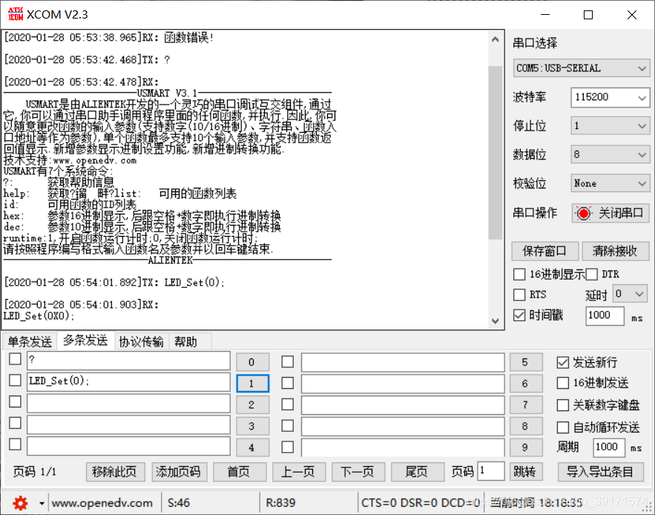Screen dimensions: 655x515
Task: Click the input field containing "?"
Action: pyautogui.click(x=128, y=361)
